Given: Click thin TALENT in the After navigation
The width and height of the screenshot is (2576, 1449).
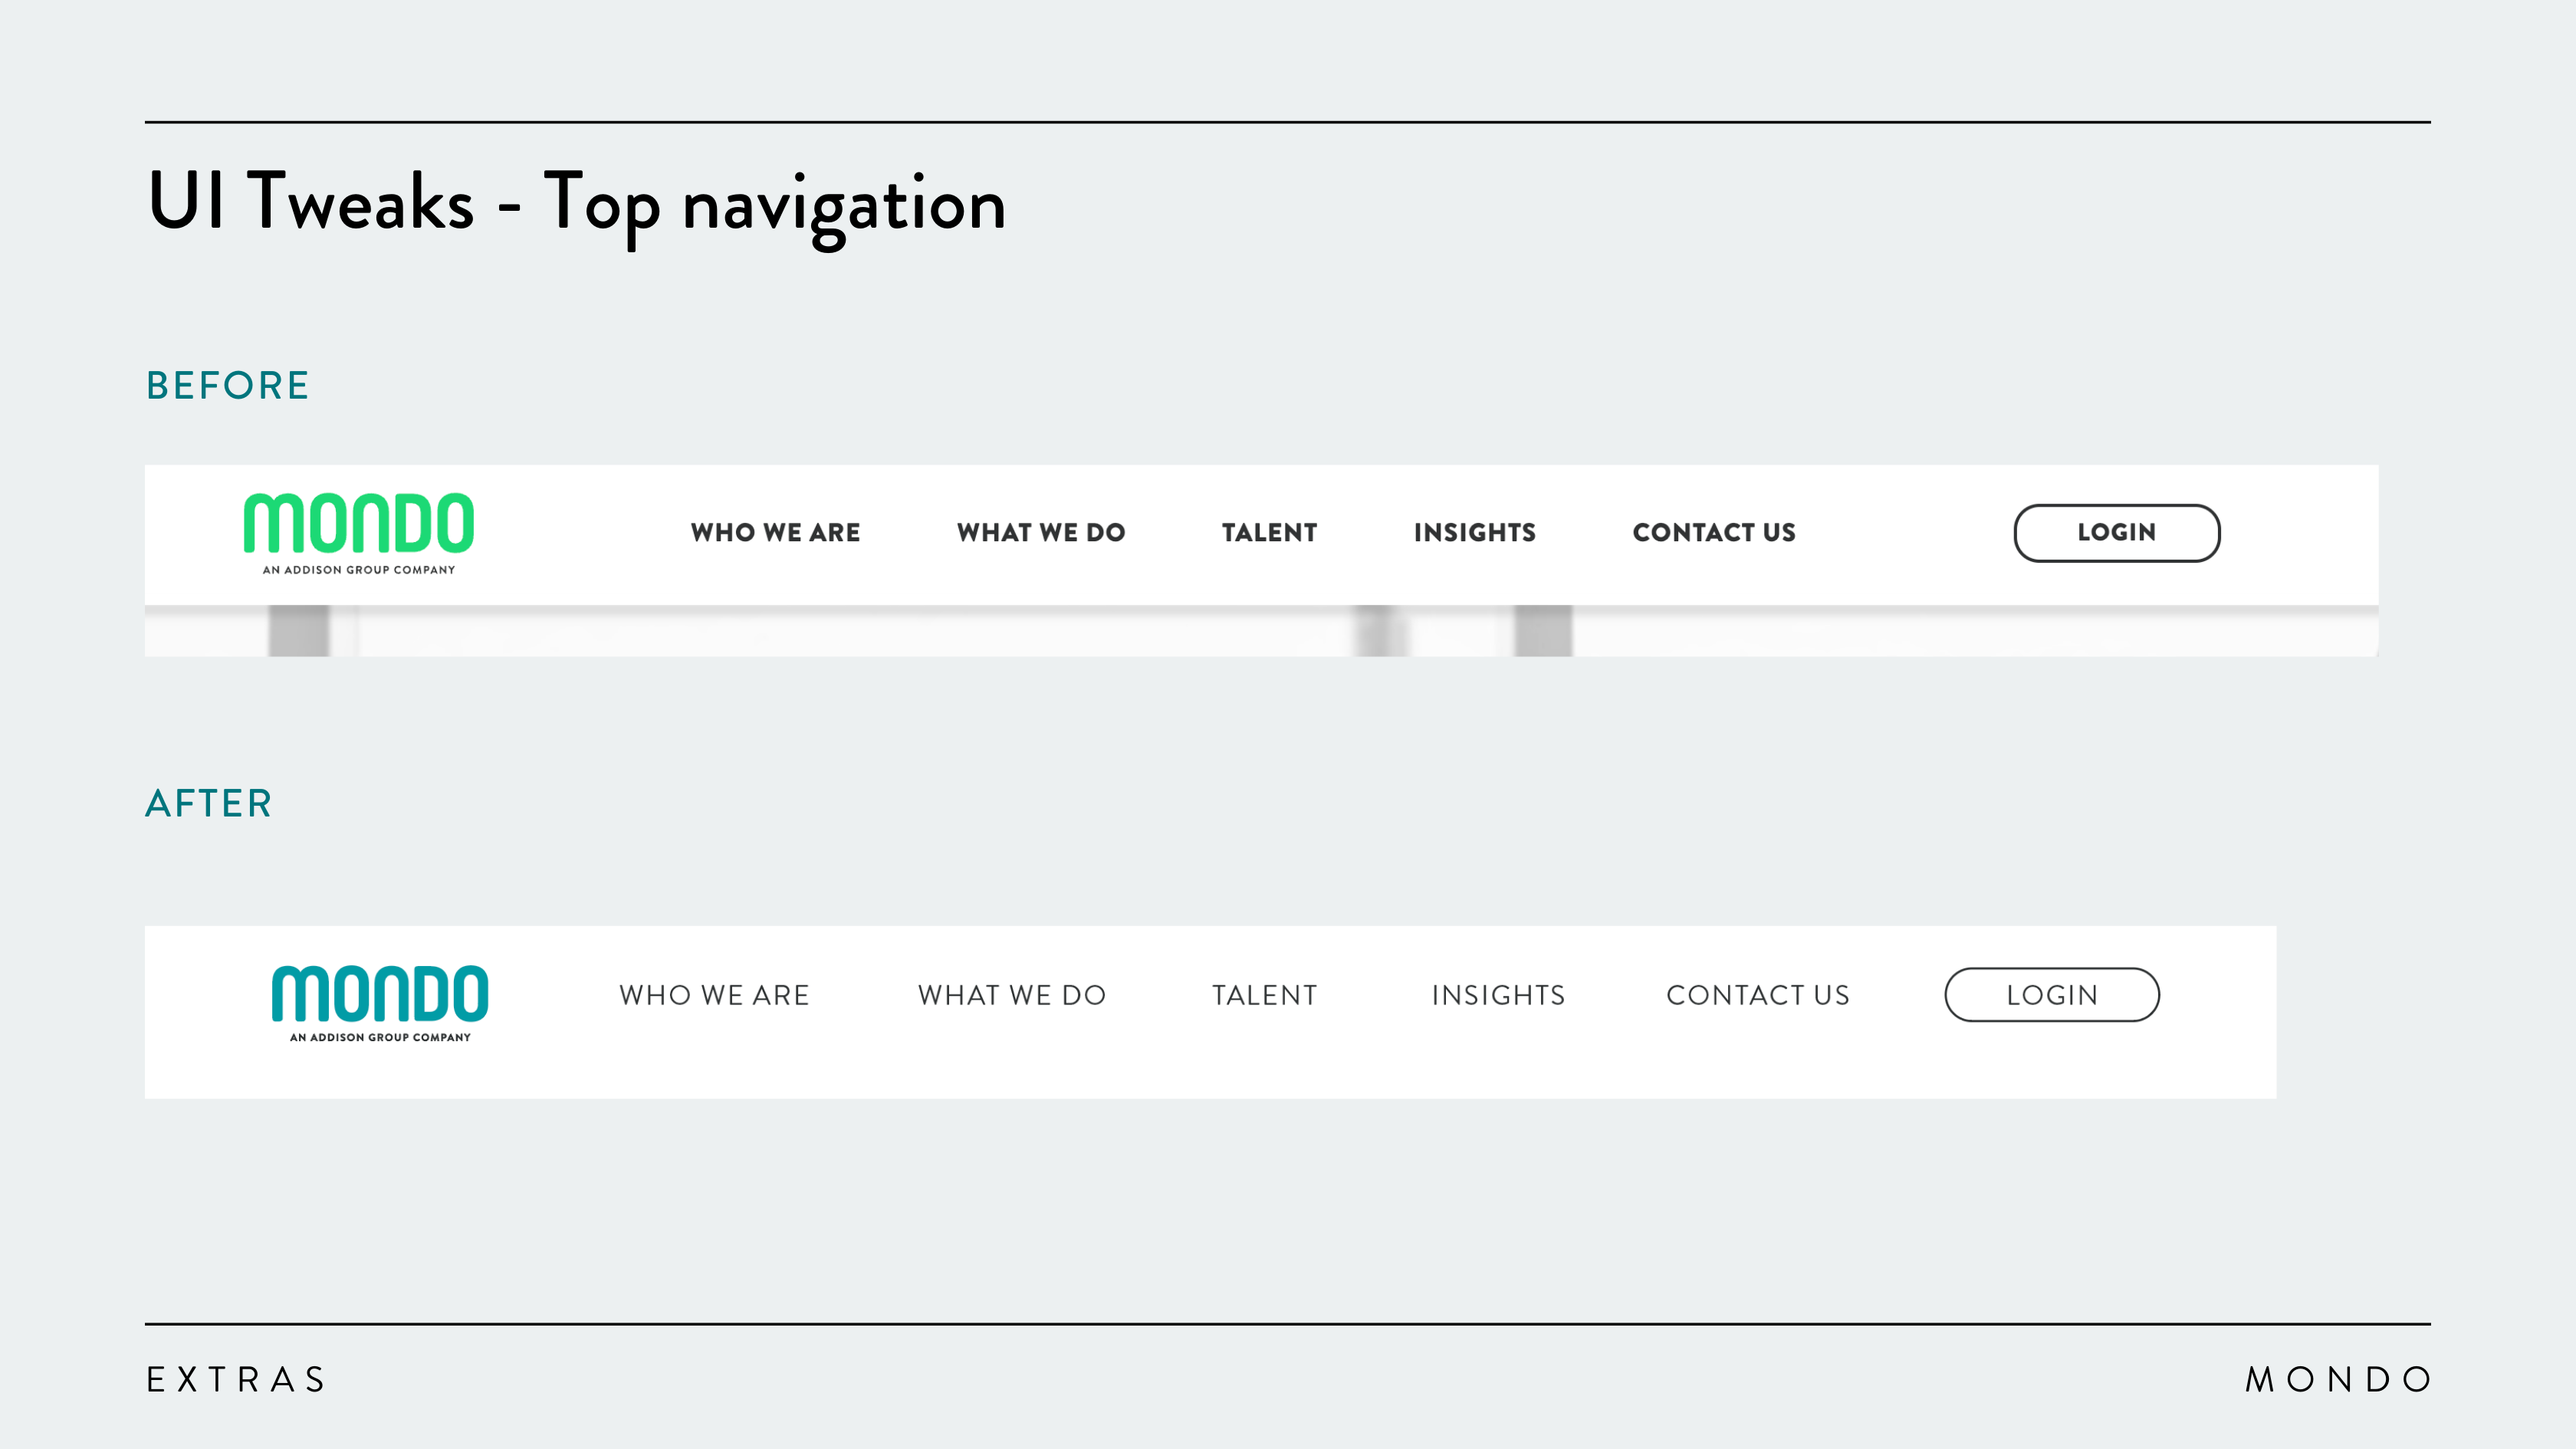Looking at the screenshot, I should click(1265, 995).
